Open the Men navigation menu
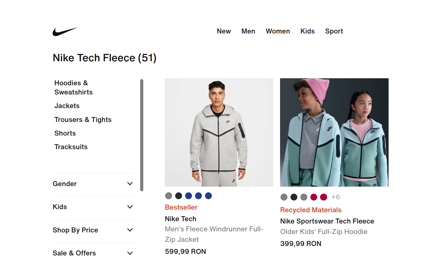 248,31
